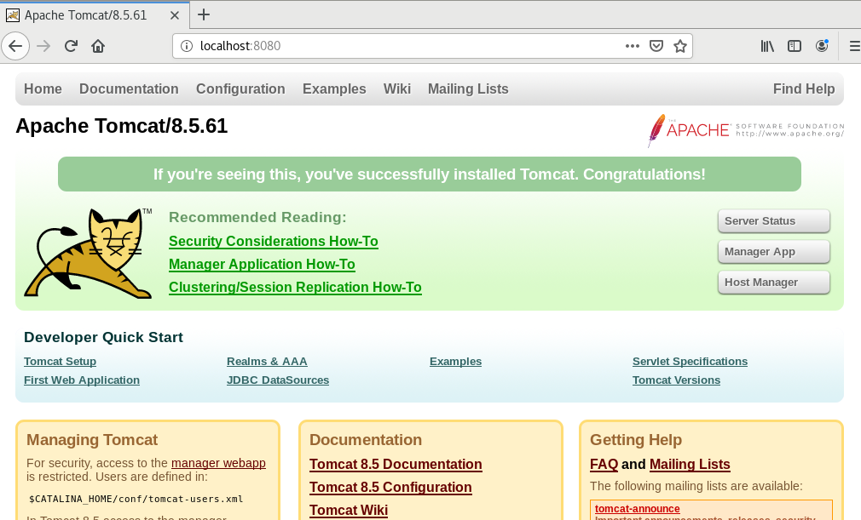
Task: Click the congratulations banner message
Action: point(430,174)
